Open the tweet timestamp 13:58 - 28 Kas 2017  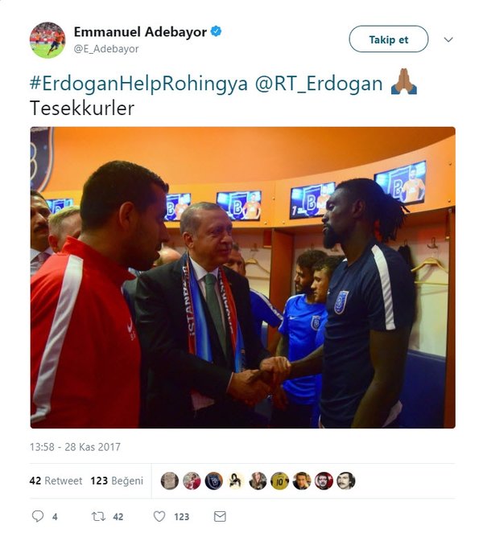click(75, 447)
